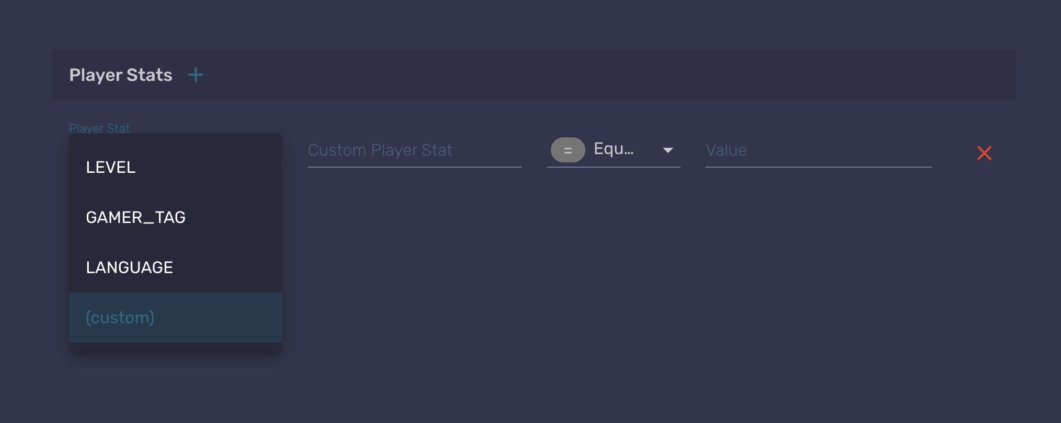1061x423 pixels.
Task: Choose GAMER_TAG in the dropdown menu
Action: 136,217
